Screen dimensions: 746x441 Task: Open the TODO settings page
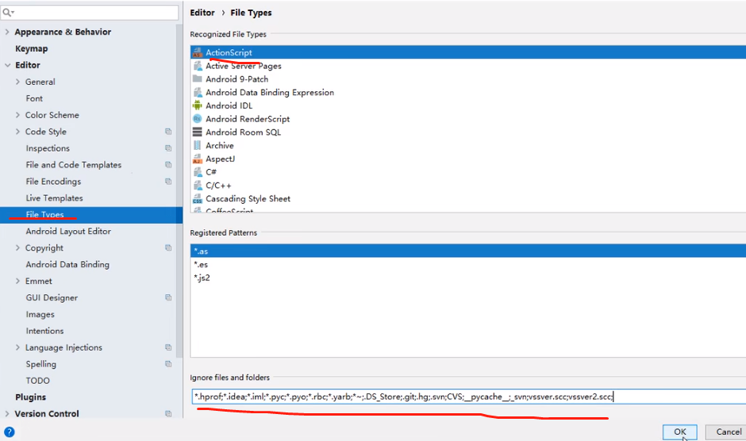37,381
